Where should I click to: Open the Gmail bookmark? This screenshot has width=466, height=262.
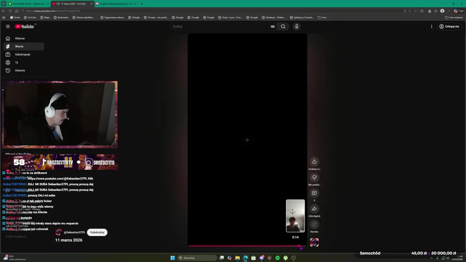(x=15, y=17)
